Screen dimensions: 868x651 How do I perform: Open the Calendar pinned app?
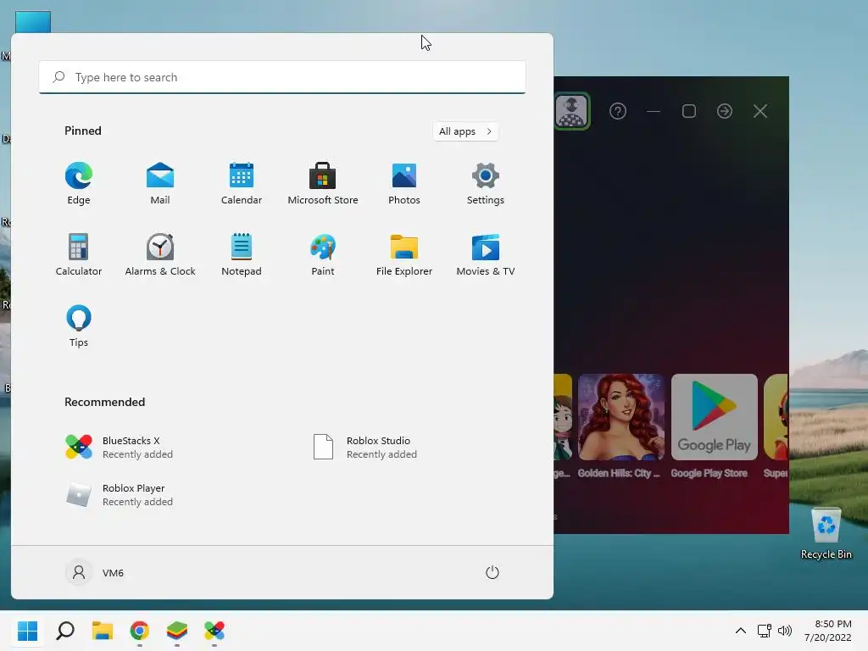pos(242,184)
